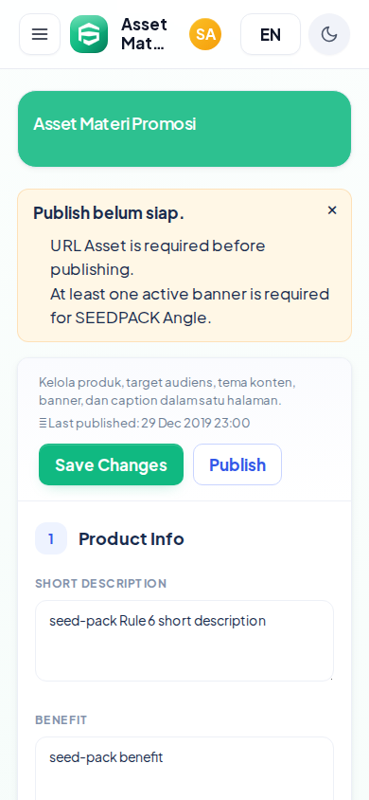This screenshot has width=369, height=800.
Task: Click the step 1 number badge
Action: [x=51, y=538]
